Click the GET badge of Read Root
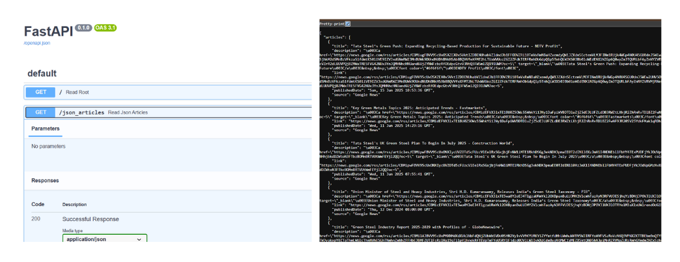680x262 pixels. (x=40, y=92)
